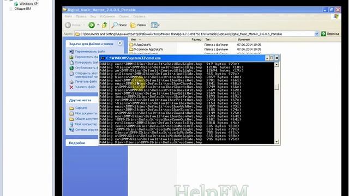Click the green Forward arrow button
This screenshot has height=196, width=349.
pos(92,25)
